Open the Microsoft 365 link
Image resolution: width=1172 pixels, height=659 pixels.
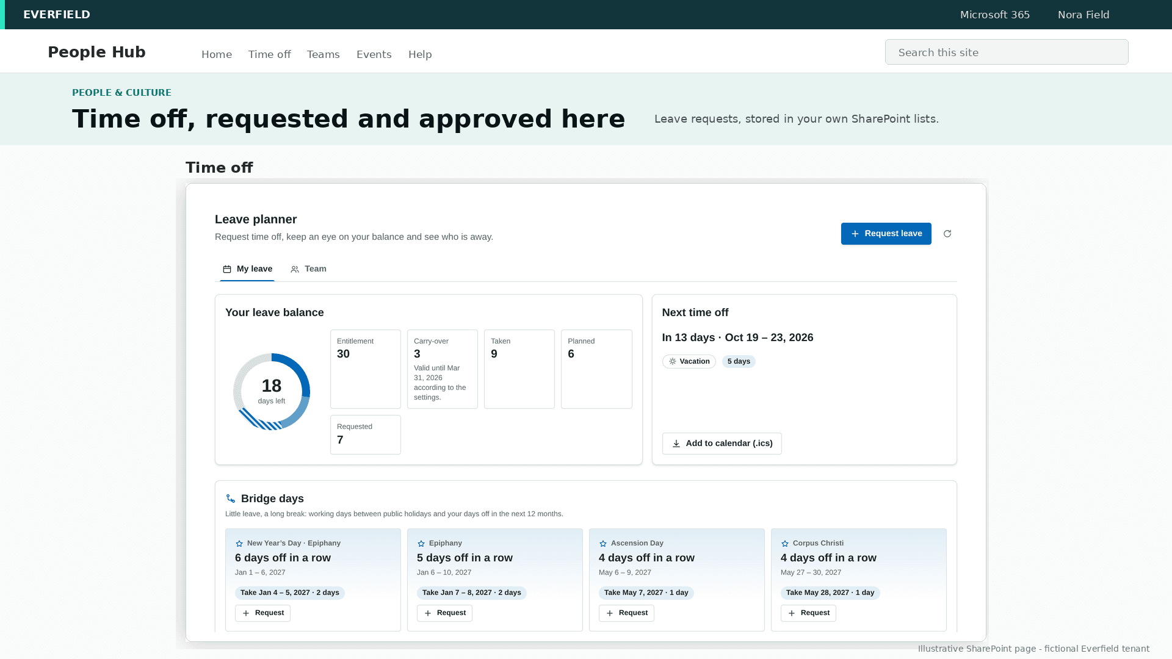(995, 15)
